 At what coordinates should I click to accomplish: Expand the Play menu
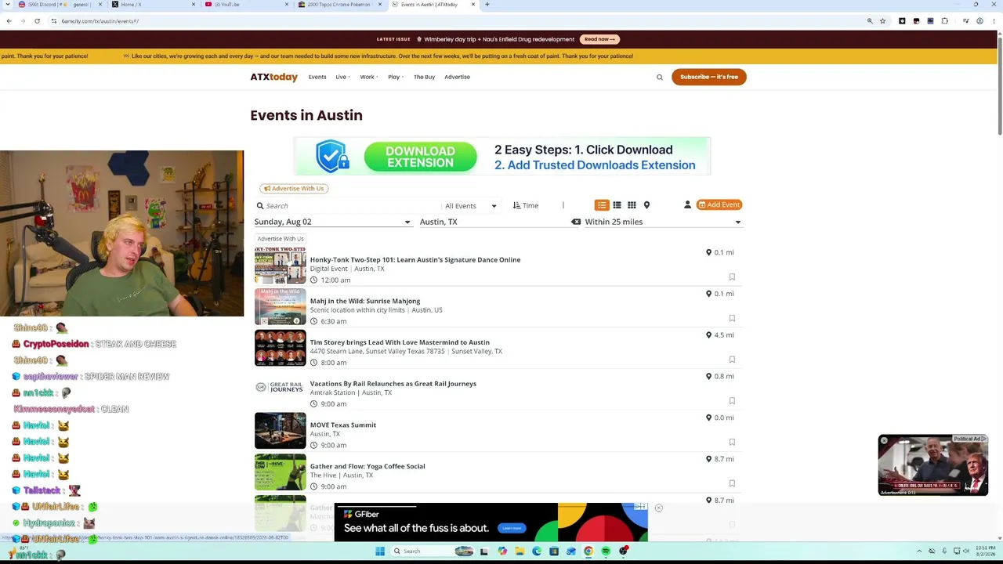tap(395, 77)
